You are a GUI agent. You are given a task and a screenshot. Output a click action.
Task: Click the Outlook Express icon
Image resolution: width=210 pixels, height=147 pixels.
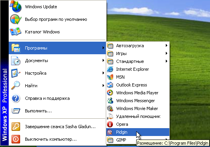(110, 85)
